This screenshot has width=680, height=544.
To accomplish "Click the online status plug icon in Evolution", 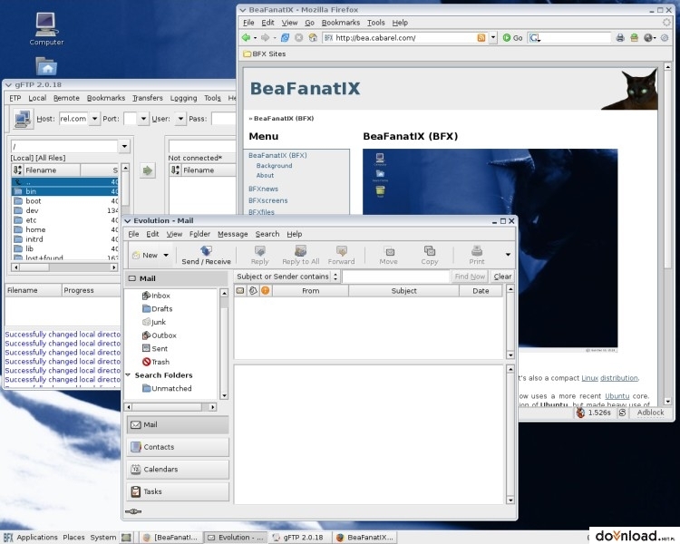I will pos(133,511).
